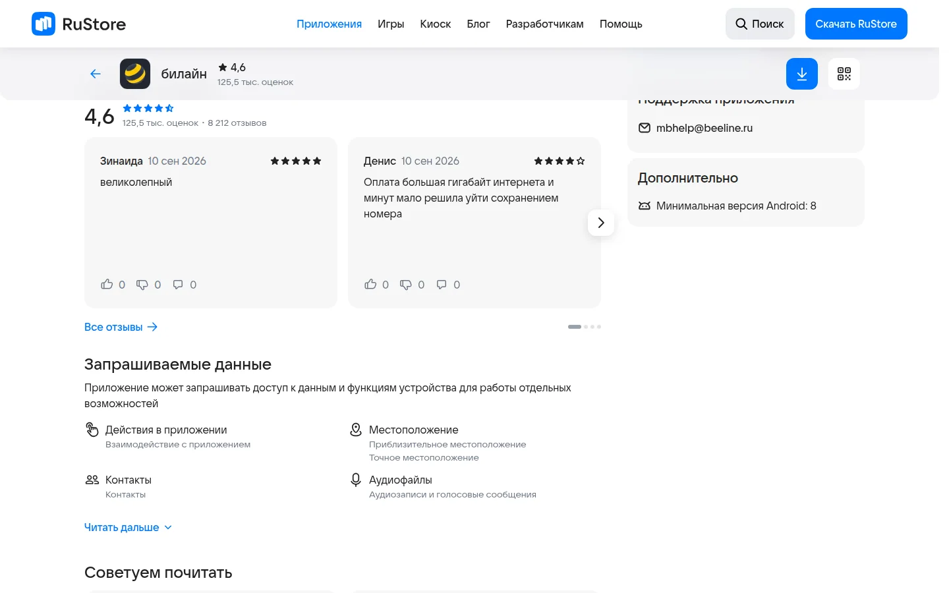Open Денис's review card
Screen dimensions: 949x593
point(474,223)
